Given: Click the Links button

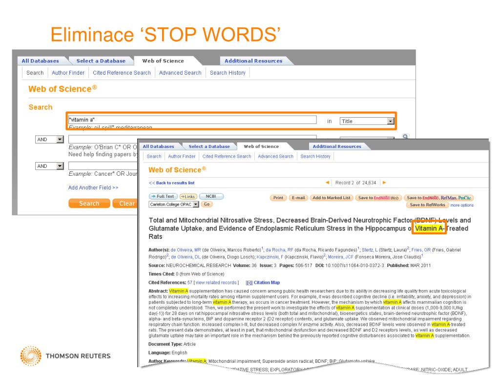Looking at the screenshot, I should 188,196.
